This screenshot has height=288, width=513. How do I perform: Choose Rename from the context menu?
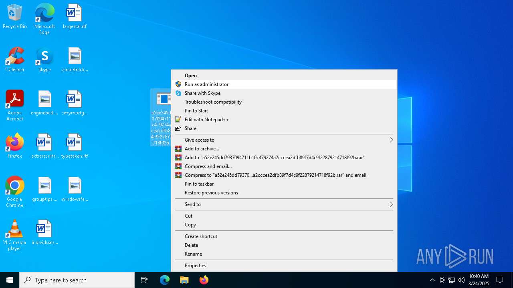pos(284,254)
